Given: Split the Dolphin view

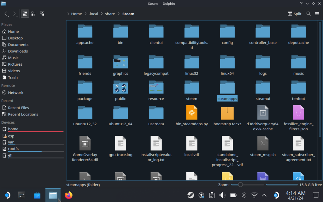Looking at the screenshot, I should pyautogui.click(x=295, y=14).
